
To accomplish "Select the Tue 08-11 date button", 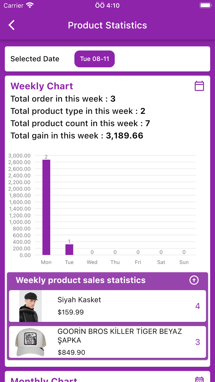I will click(x=94, y=59).
